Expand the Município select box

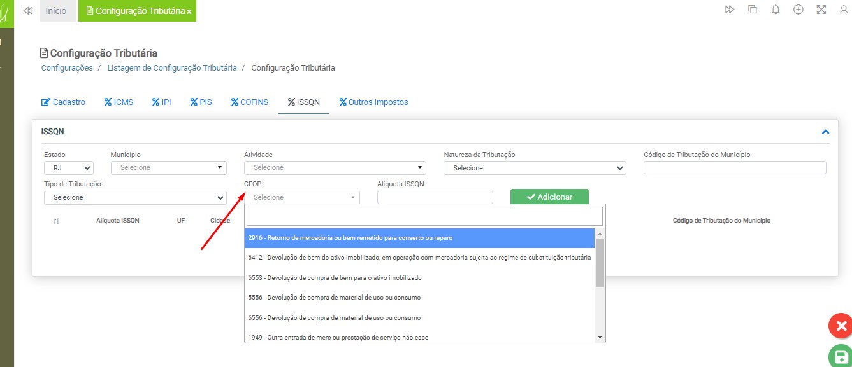tap(168, 168)
